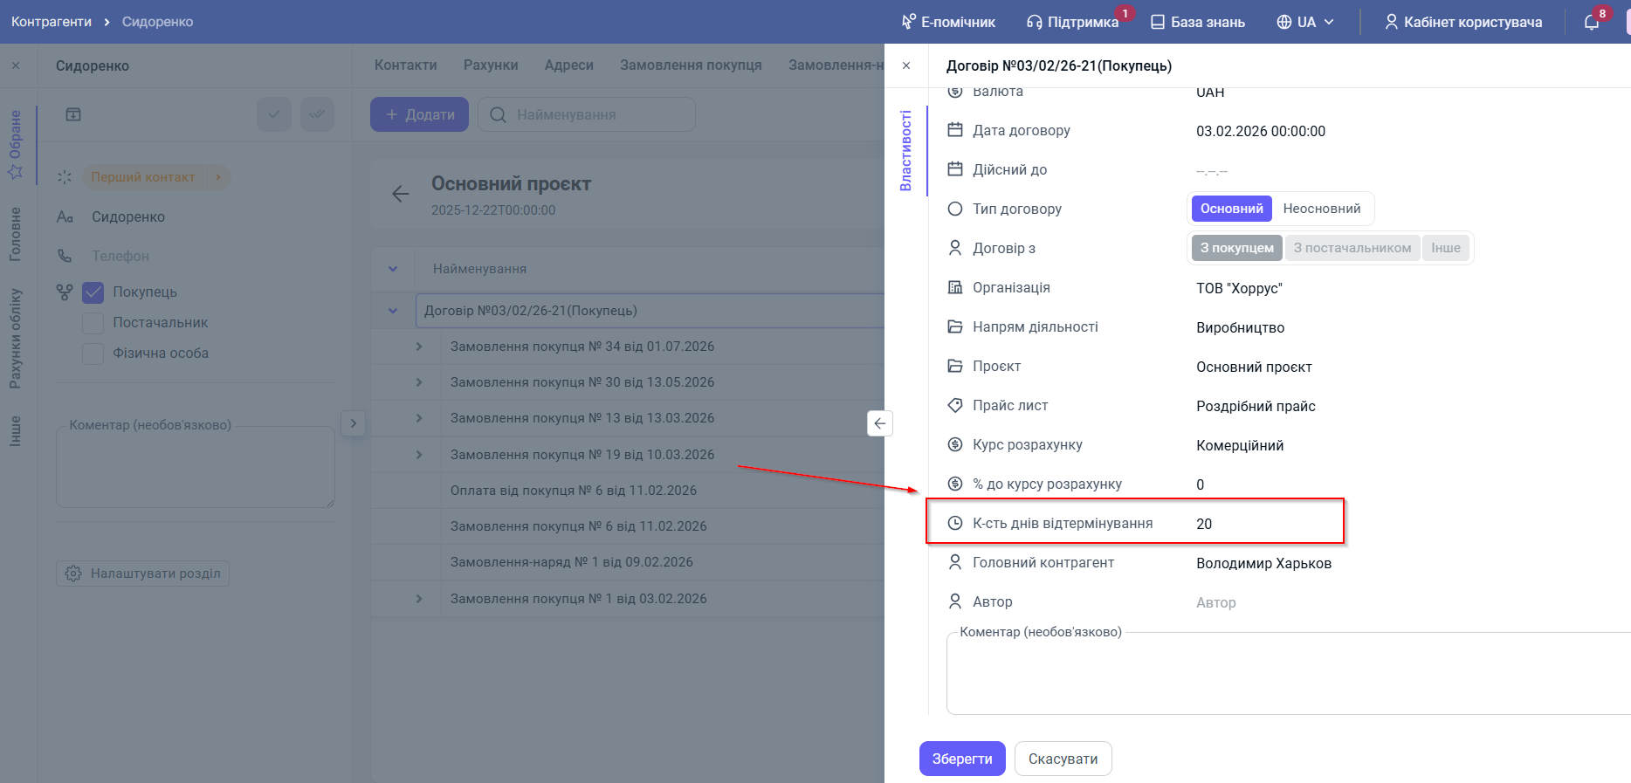Click the Організація value ТОВ "Хоррус"
1631x783 pixels.
point(1239,288)
